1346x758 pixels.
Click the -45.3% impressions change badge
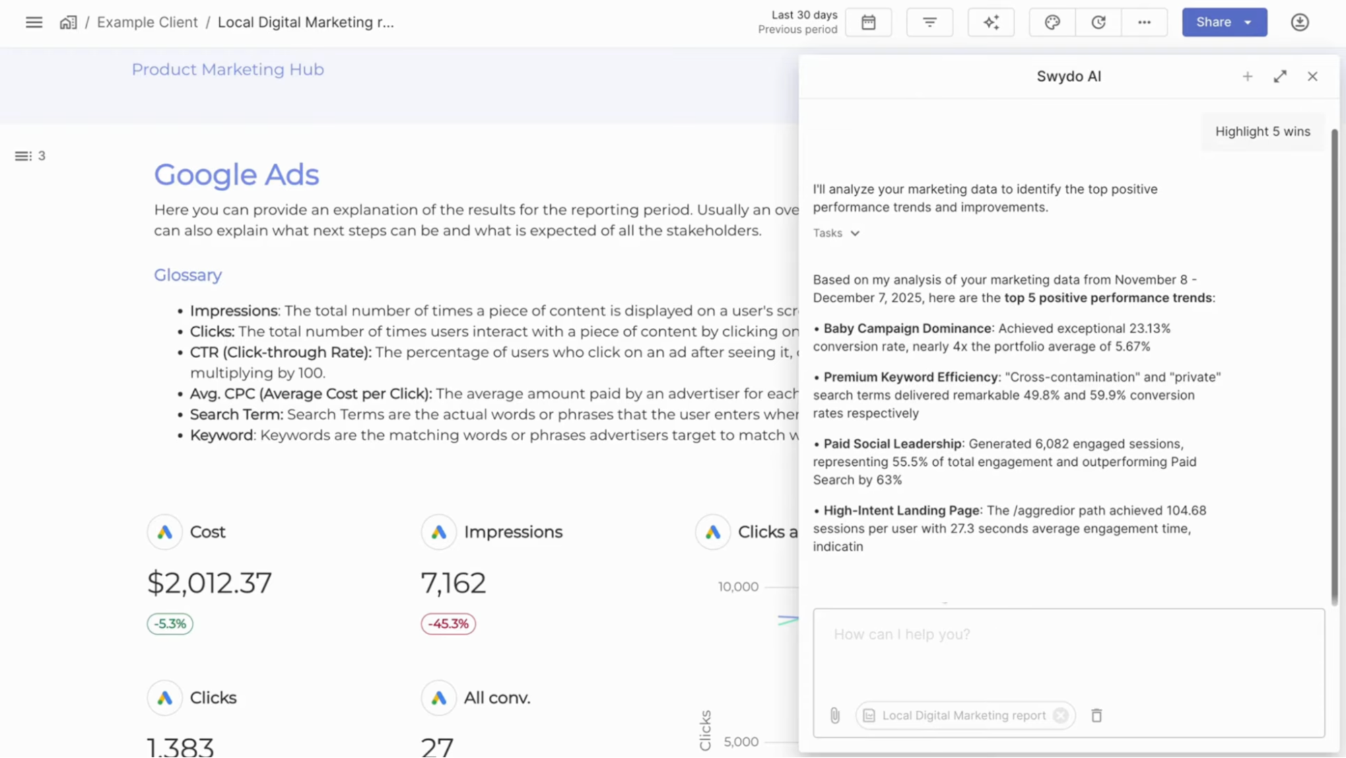tap(448, 624)
